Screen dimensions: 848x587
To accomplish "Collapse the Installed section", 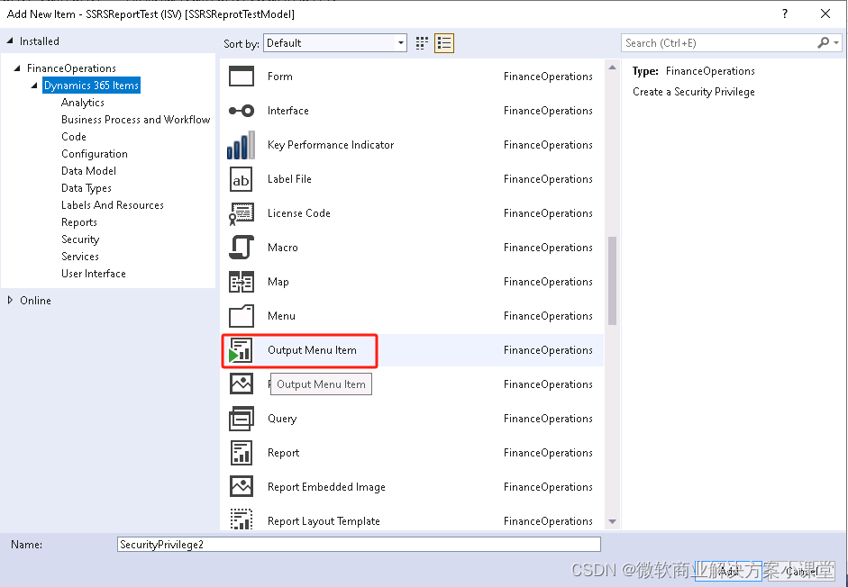I will (x=10, y=41).
